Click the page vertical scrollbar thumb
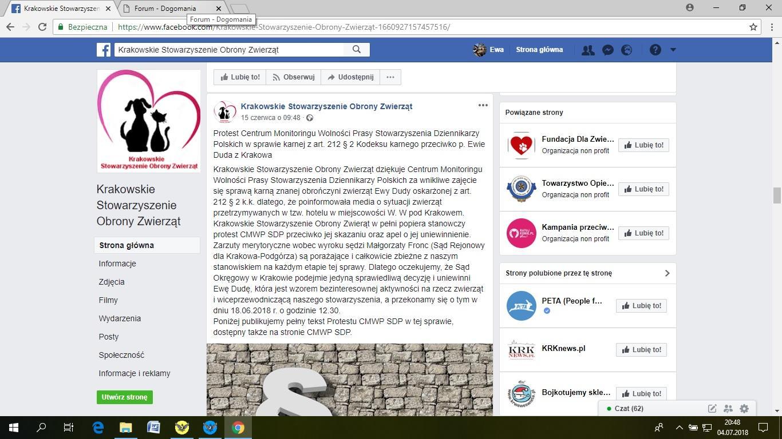The image size is (782, 439). click(777, 195)
